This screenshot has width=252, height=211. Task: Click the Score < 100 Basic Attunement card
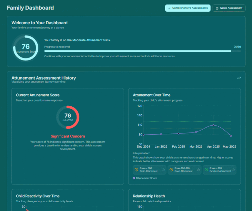coord(149,170)
